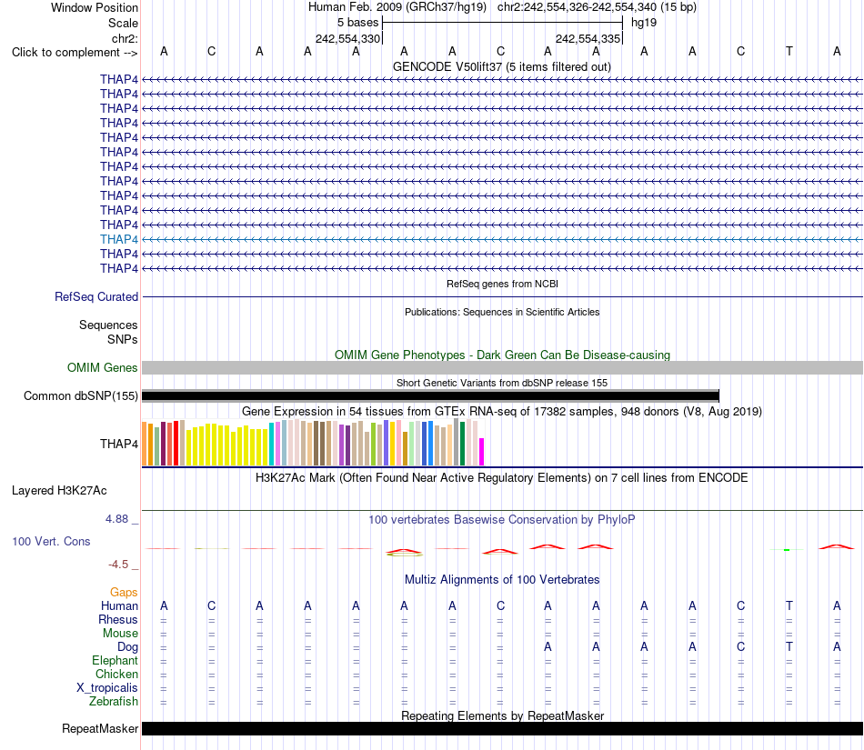Click the OMIM Gene Phenotypes track title
This screenshot has width=864, height=750.
point(502,355)
